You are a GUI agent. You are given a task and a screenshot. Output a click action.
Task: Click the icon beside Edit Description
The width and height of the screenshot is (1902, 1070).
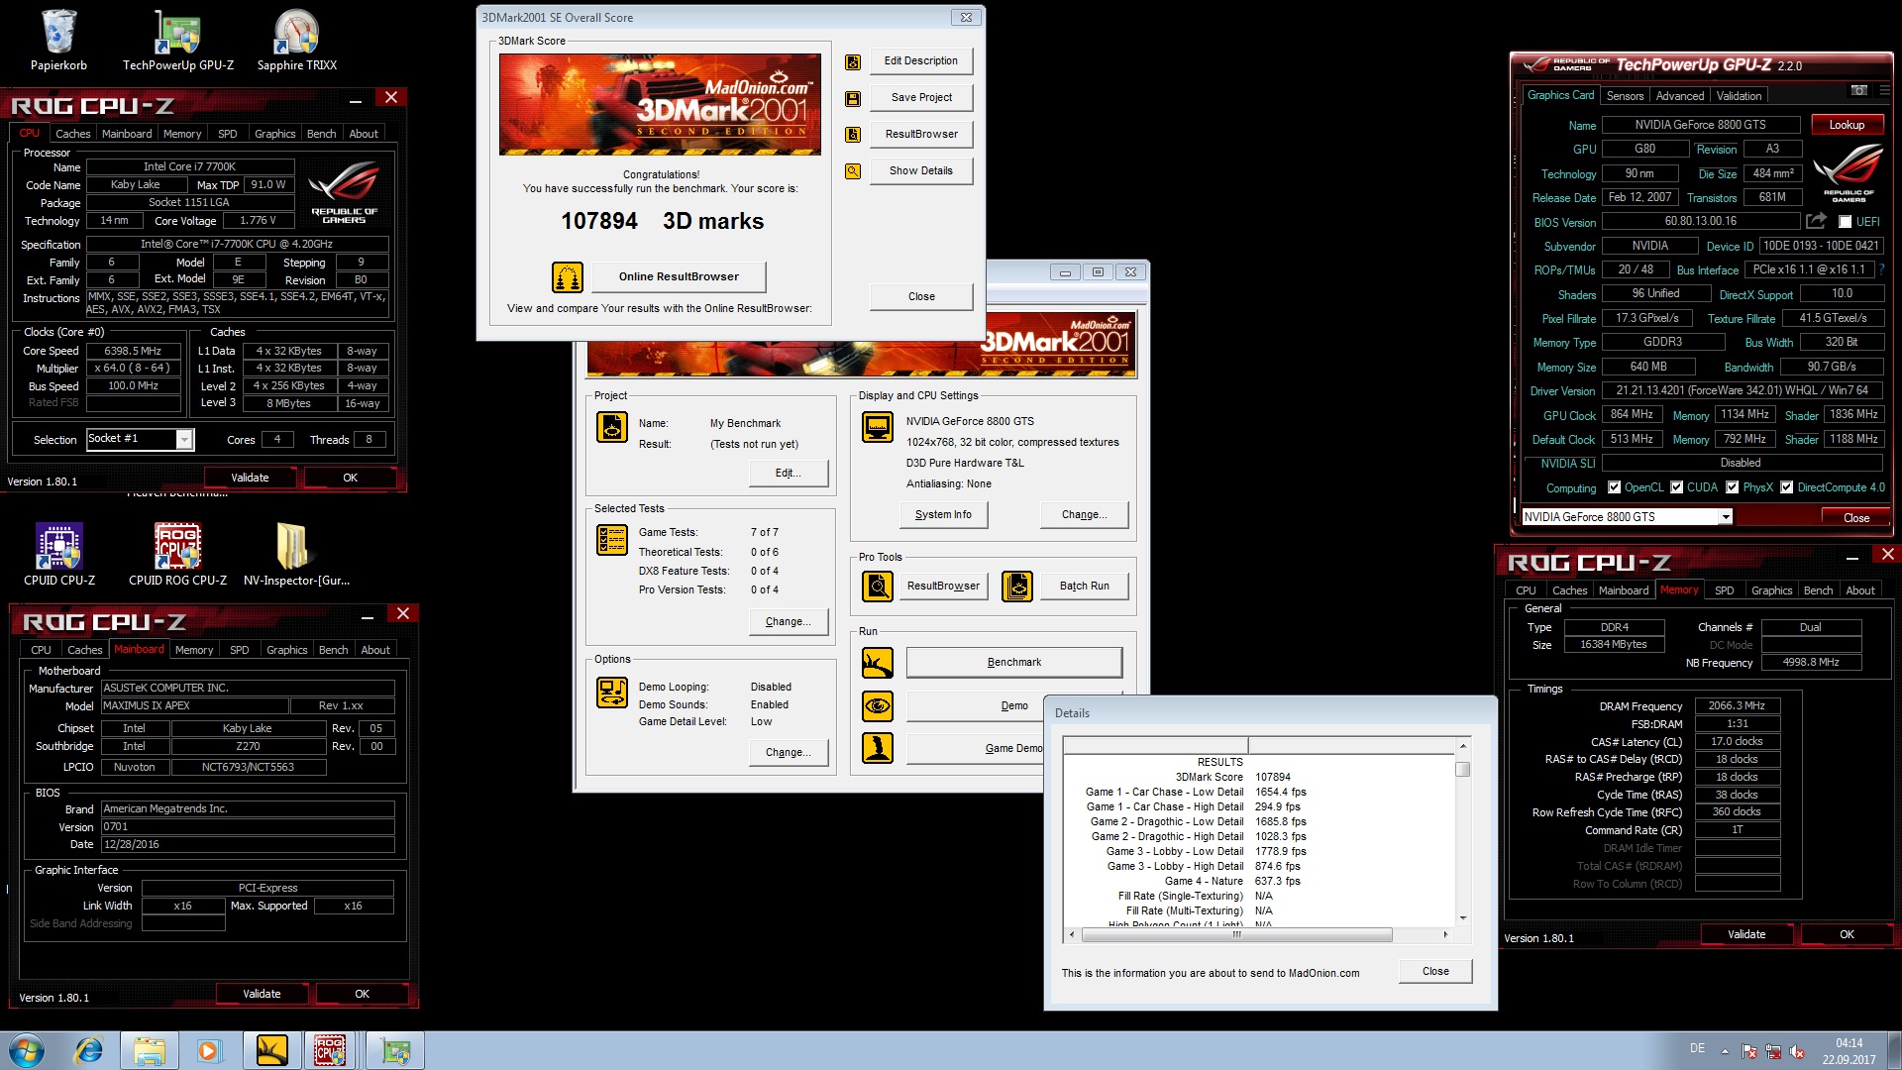point(852,62)
